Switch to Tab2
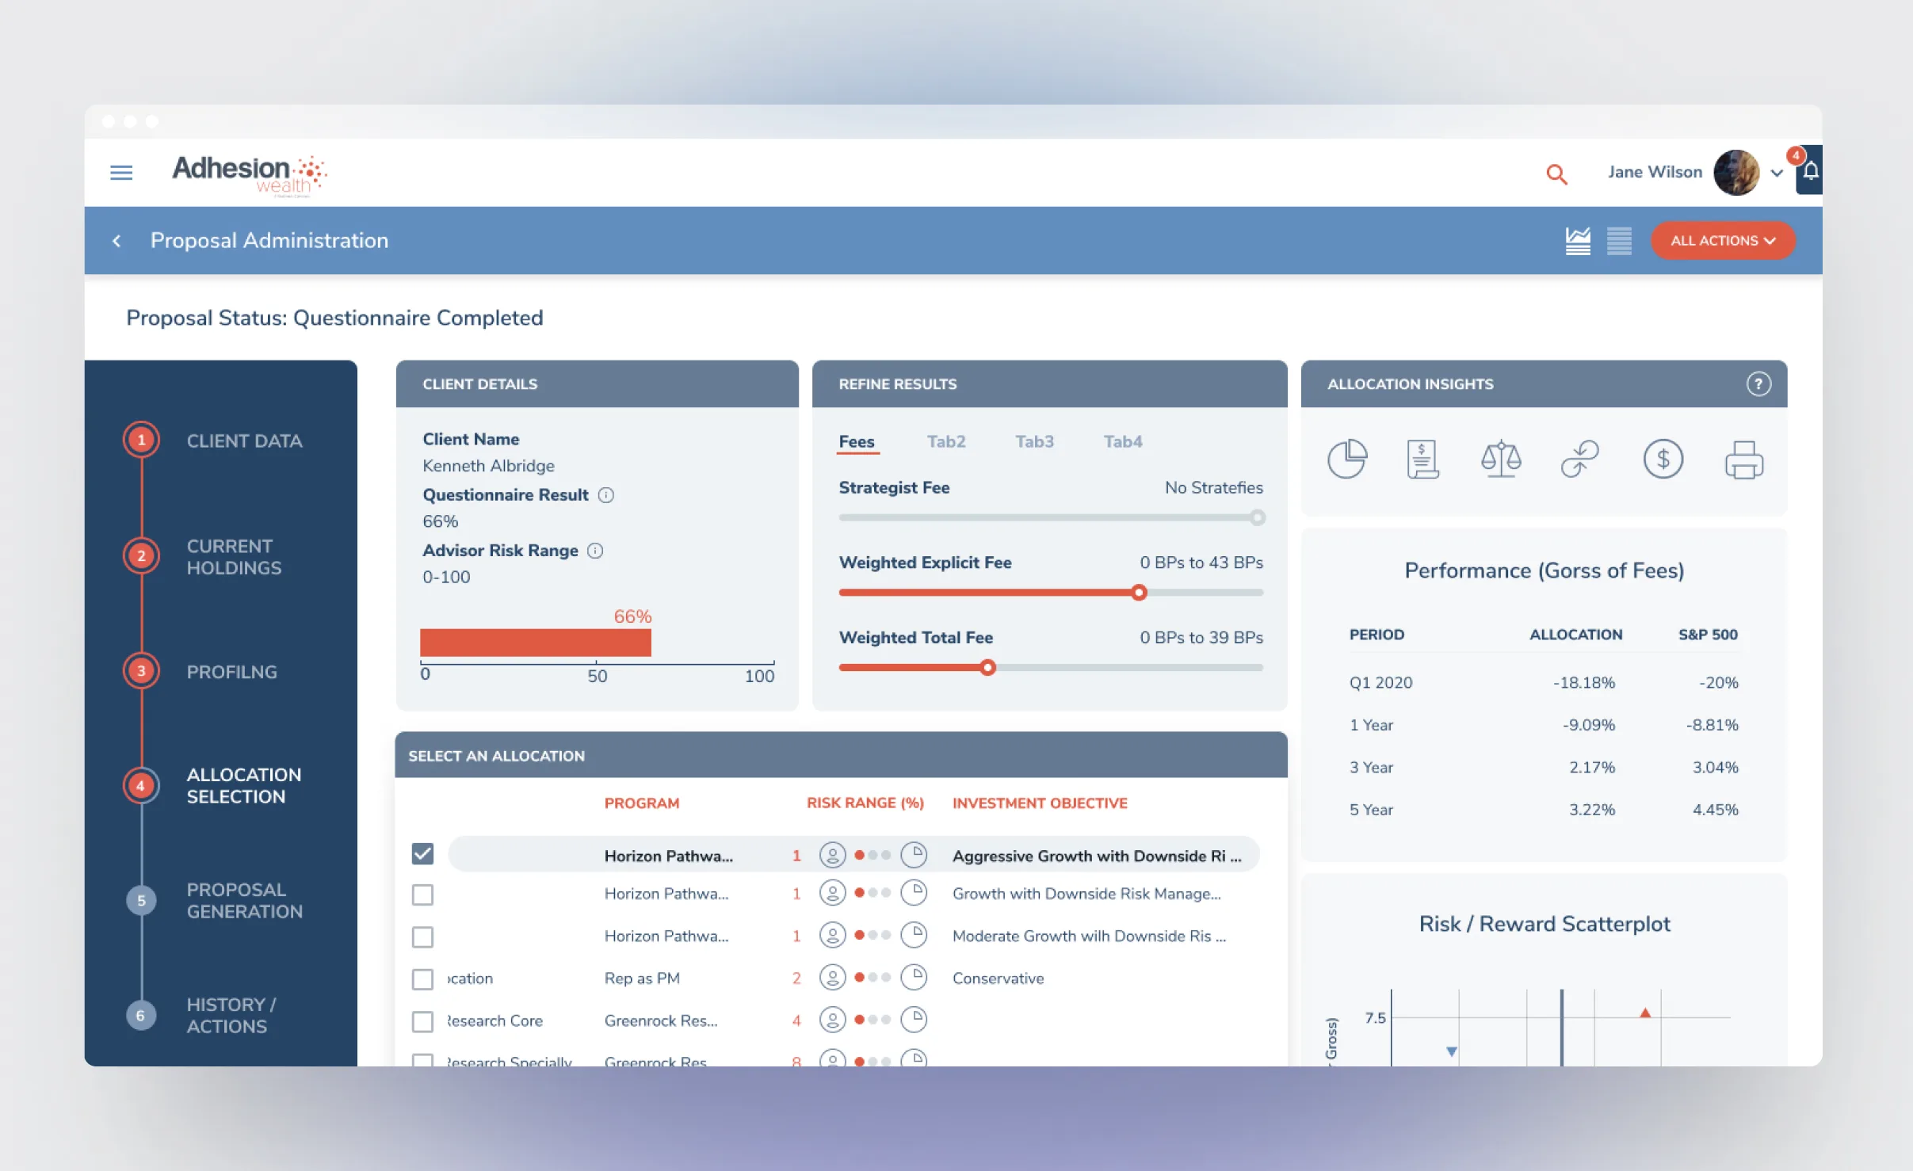Screen dimensions: 1913x1171 click(946, 441)
